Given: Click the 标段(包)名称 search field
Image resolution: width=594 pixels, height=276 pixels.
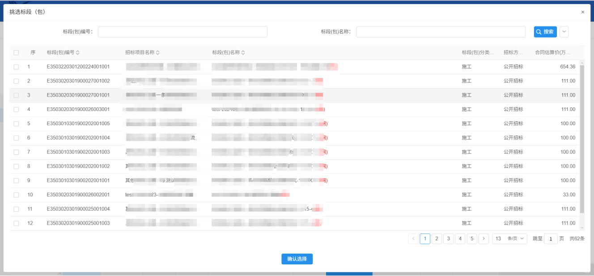Looking at the screenshot, I should click(x=441, y=32).
